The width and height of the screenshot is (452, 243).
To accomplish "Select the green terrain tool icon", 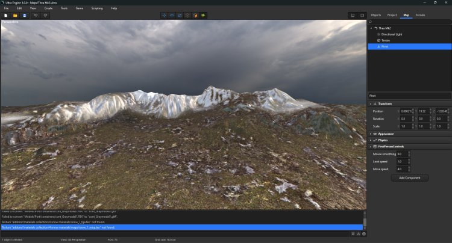I will coord(203,15).
